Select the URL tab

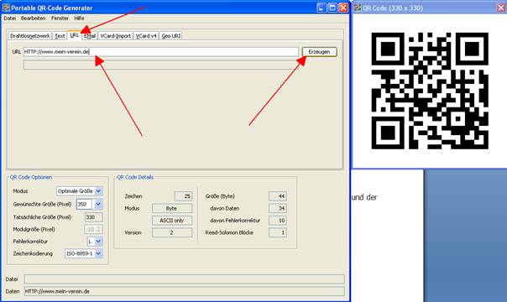75,35
